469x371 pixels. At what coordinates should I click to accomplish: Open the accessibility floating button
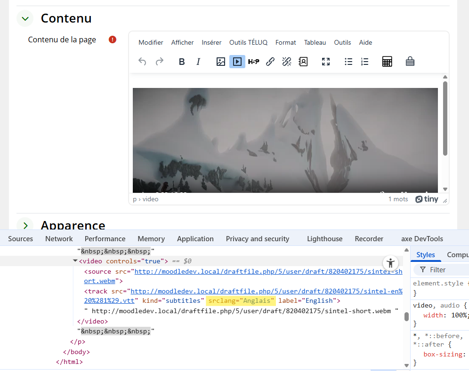point(390,263)
